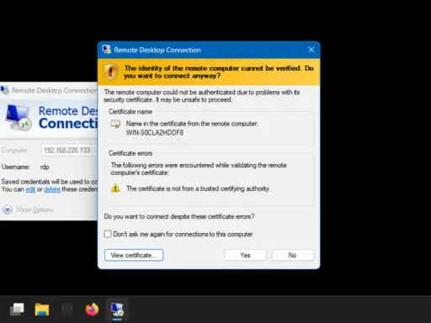Click the yellow security shield warning icon

point(111,71)
